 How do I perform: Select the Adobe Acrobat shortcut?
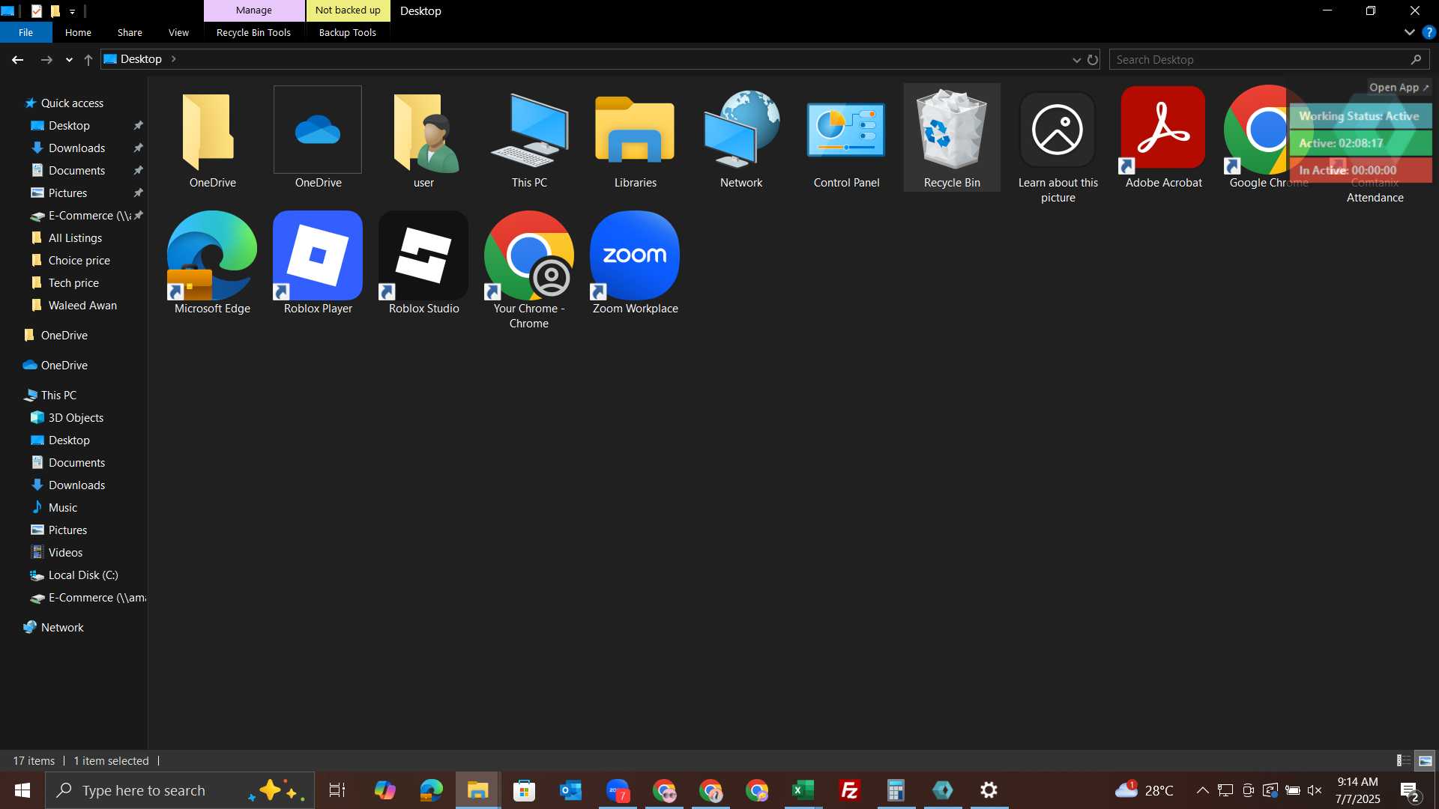point(1163,138)
